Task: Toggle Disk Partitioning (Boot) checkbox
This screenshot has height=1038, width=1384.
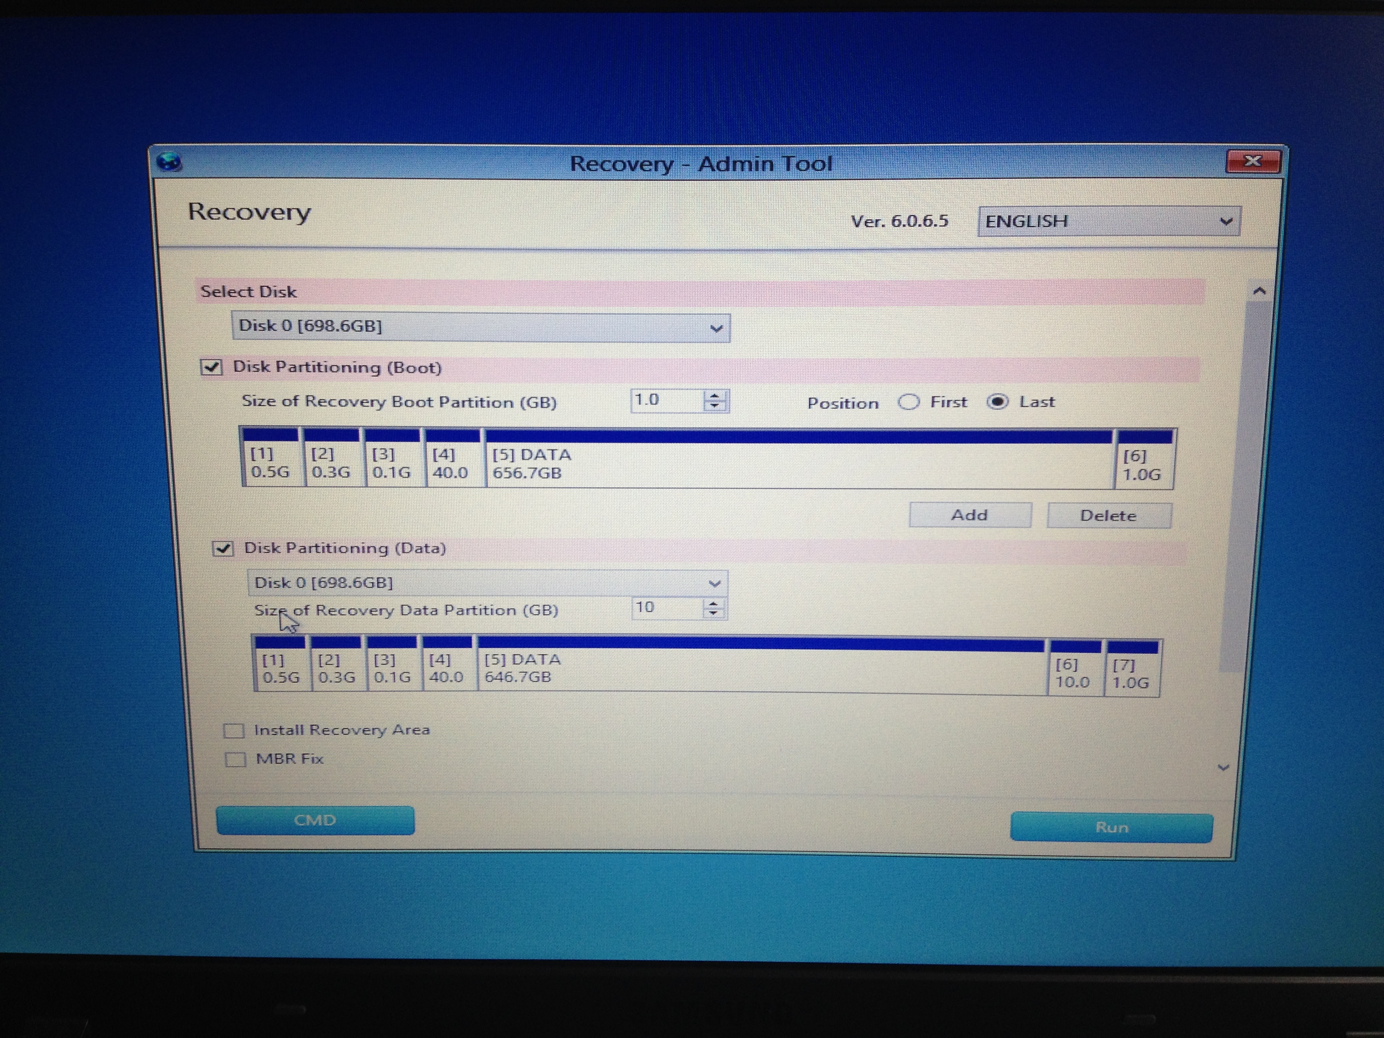Action: [x=212, y=367]
